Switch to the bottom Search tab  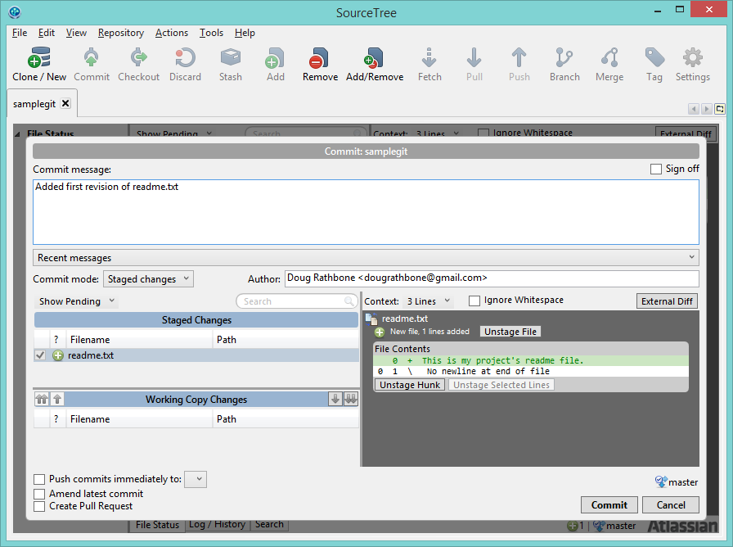click(x=269, y=525)
